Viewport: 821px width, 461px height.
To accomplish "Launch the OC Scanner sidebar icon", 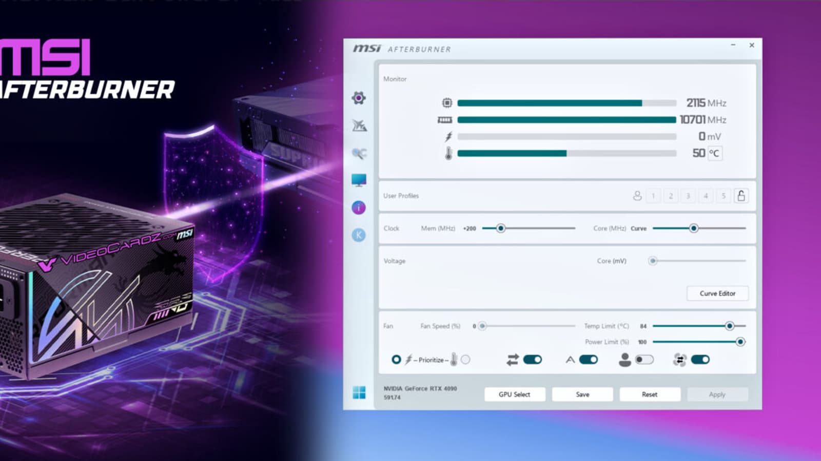I will 359,125.
